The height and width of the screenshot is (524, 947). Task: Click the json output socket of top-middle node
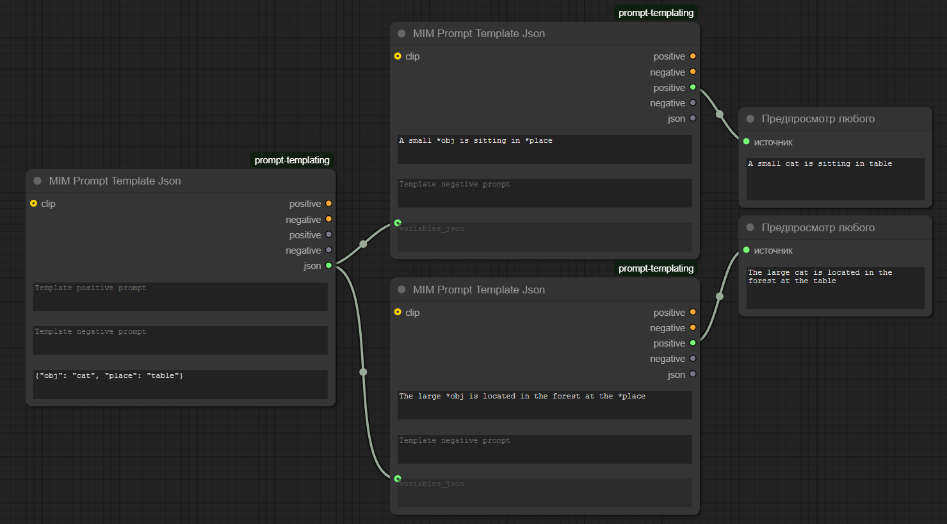693,118
